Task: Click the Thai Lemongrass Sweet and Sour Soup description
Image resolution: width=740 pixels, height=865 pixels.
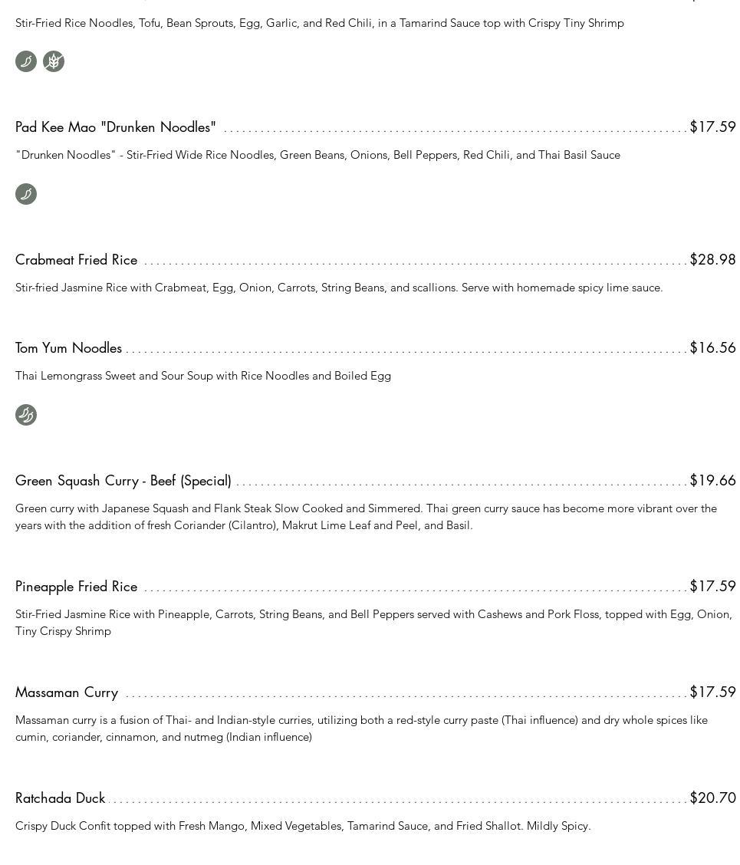Action: tap(203, 376)
